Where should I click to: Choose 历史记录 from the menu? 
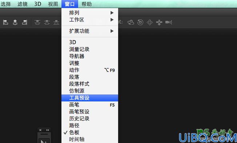[90, 119]
